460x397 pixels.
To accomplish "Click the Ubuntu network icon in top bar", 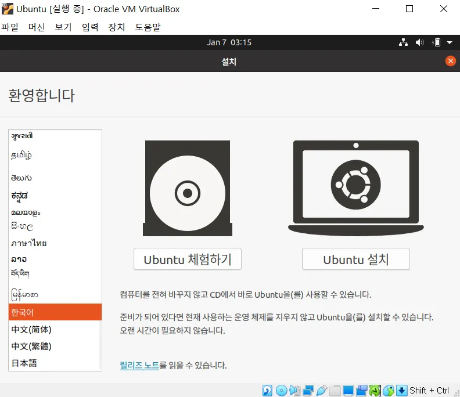I will pos(404,42).
